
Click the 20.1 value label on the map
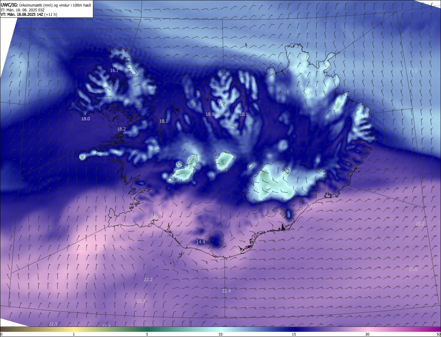(x=244, y=114)
